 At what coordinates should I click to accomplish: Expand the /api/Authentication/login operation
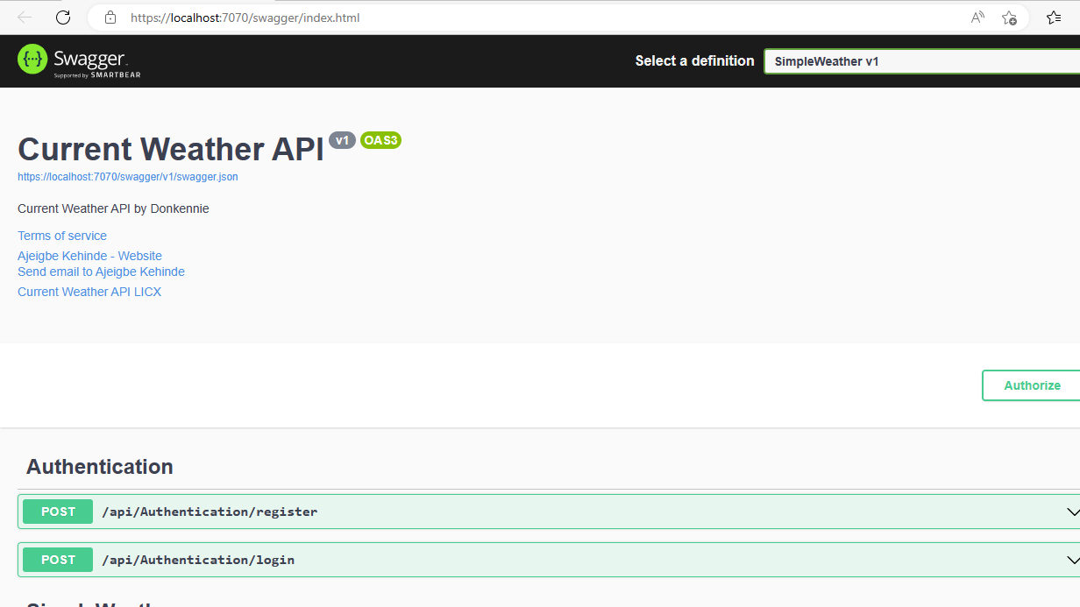tap(544, 559)
